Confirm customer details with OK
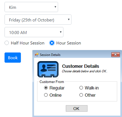The image size is (122, 117). click(77, 108)
